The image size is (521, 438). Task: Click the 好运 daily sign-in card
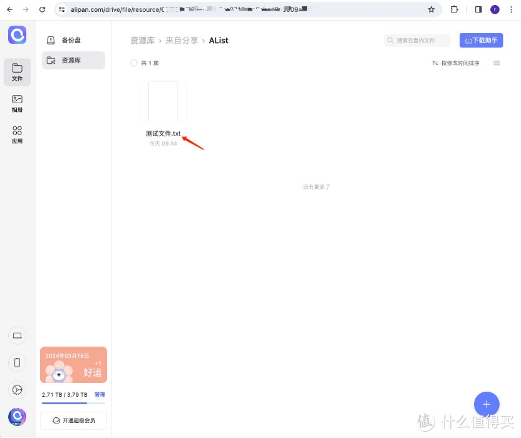pos(73,365)
